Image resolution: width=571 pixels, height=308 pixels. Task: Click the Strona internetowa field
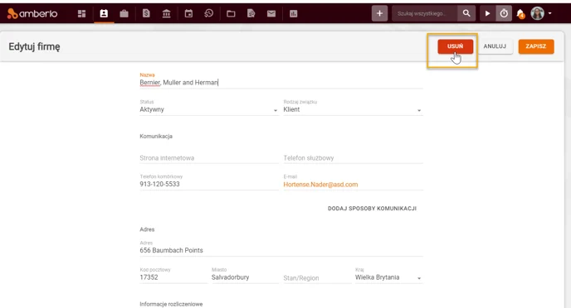tap(208, 158)
